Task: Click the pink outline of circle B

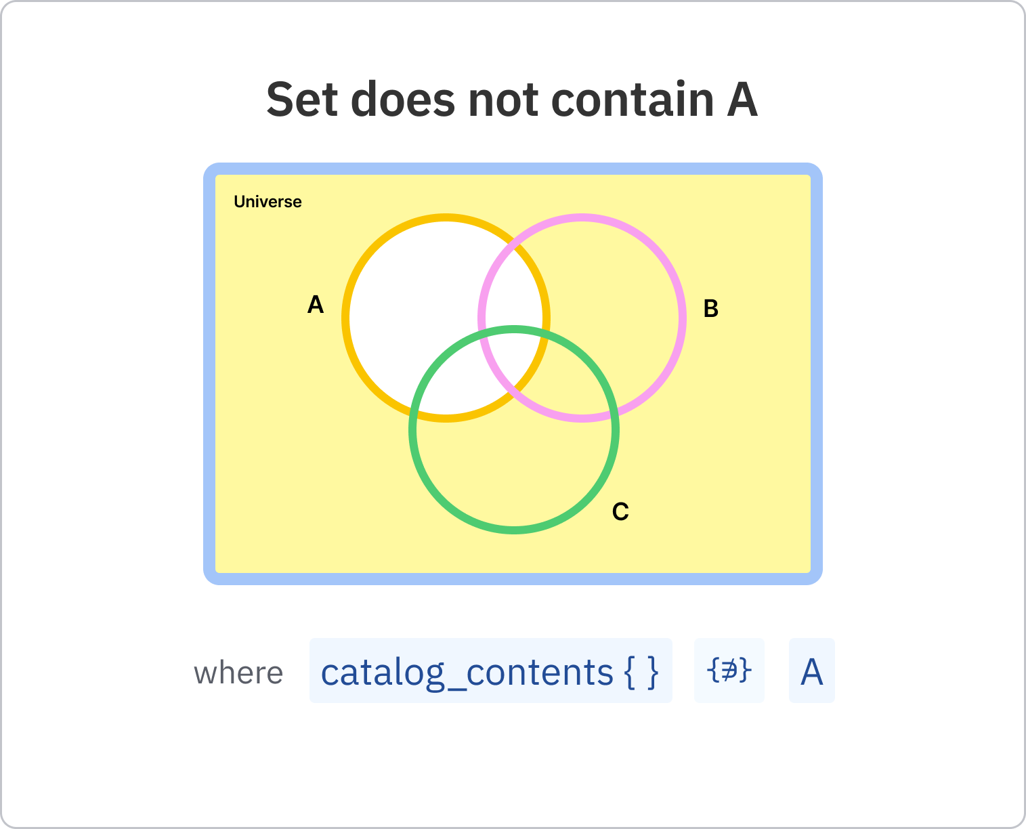Action: pyautogui.click(x=681, y=318)
